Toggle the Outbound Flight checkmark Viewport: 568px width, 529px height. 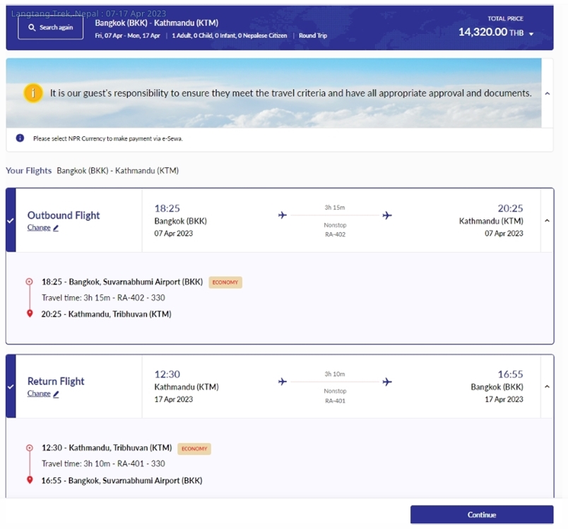(x=11, y=220)
